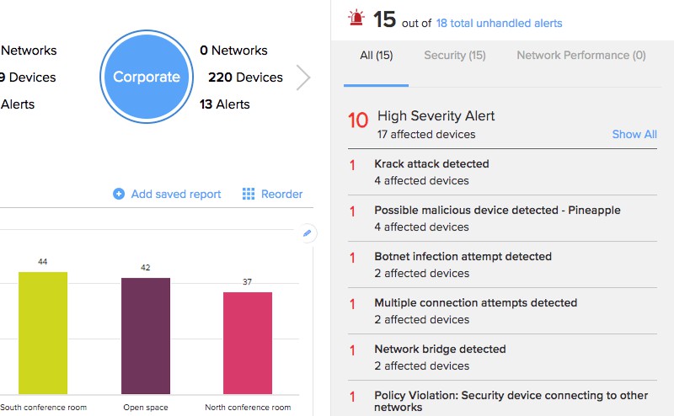Screen dimensions: 674x416
Task: Open the Add saved report link
Action: tap(176, 194)
